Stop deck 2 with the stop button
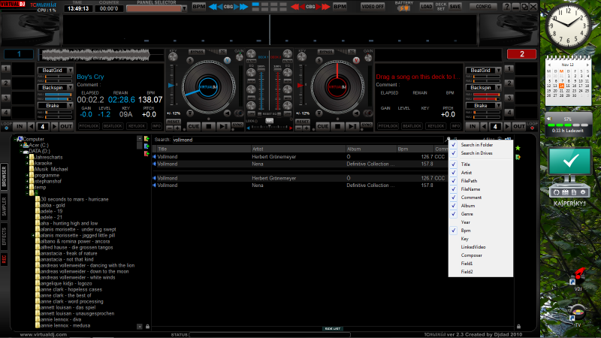601x338 pixels. (x=337, y=126)
